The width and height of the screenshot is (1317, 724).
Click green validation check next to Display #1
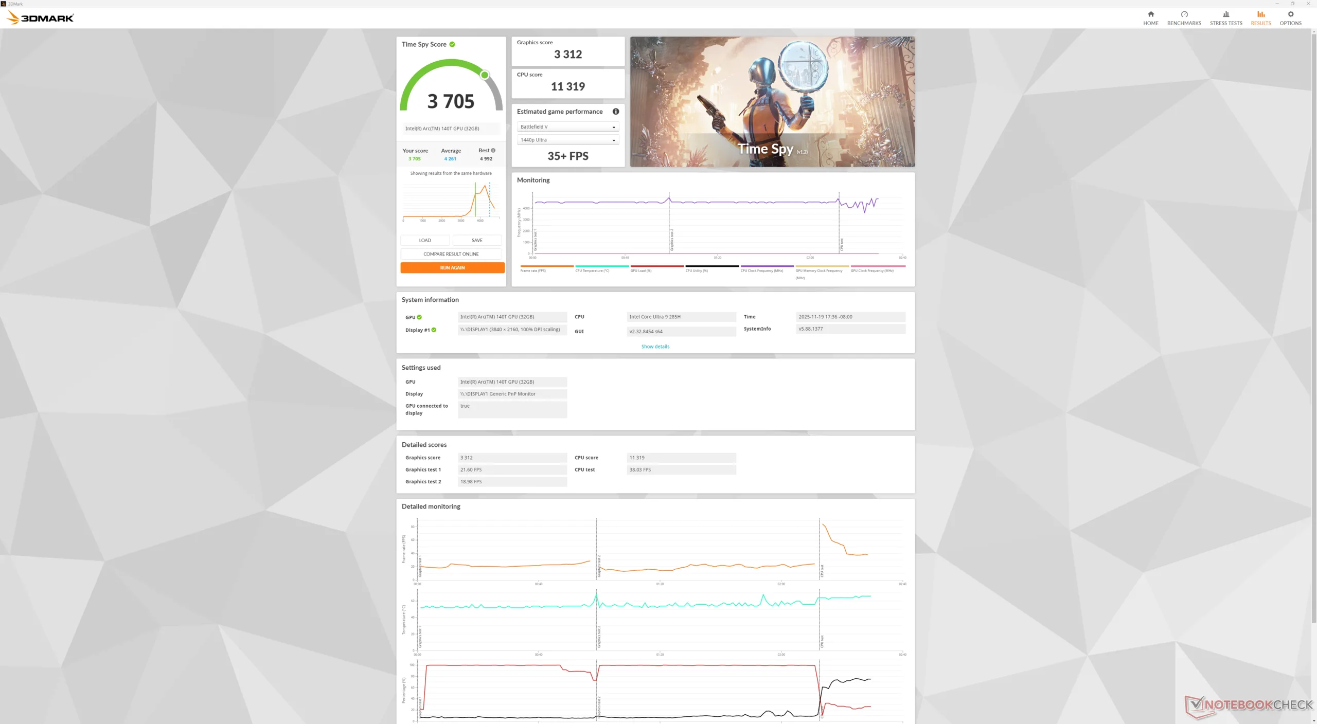tap(434, 330)
